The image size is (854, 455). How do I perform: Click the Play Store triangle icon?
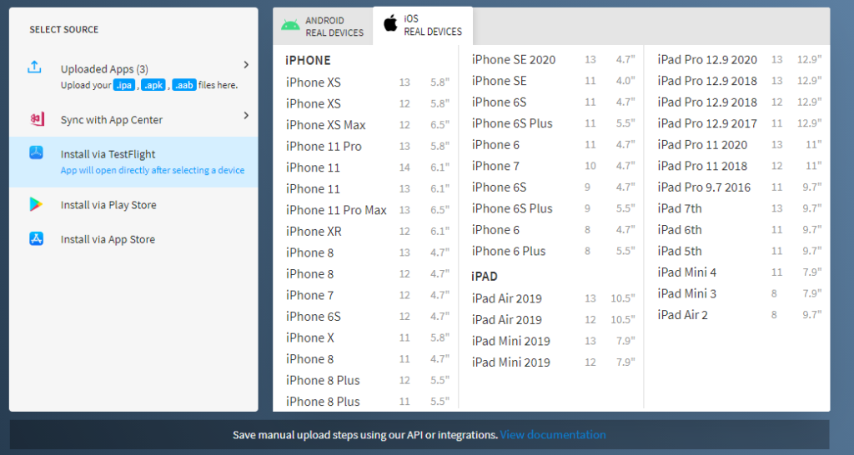pyautogui.click(x=36, y=205)
